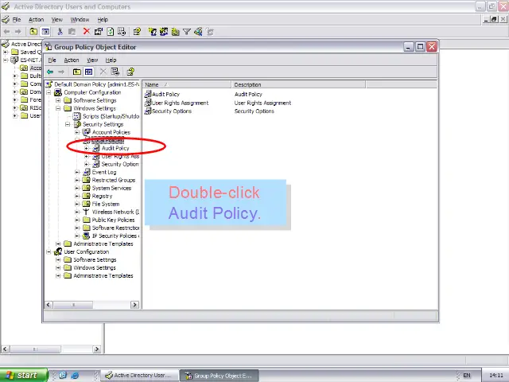Click the EN language indicator in tray

click(x=467, y=375)
